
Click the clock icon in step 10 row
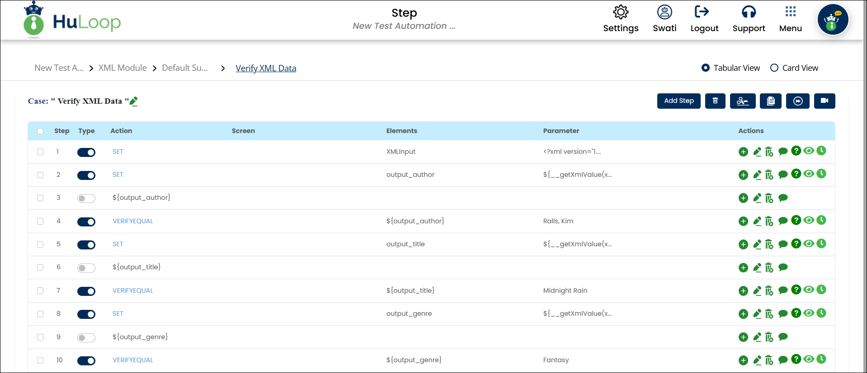click(821, 359)
